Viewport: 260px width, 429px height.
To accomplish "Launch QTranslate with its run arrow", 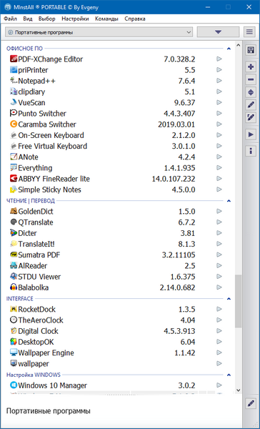I will [219, 222].
